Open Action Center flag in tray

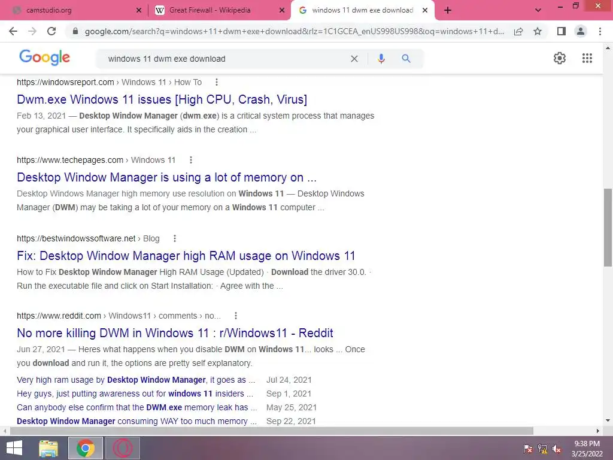coord(528,449)
